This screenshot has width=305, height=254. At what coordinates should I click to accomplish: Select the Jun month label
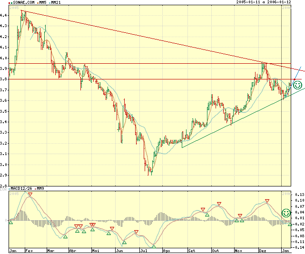point(119,251)
